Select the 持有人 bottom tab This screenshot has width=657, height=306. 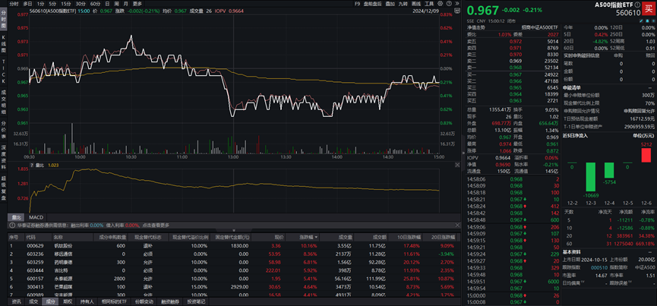87,301
